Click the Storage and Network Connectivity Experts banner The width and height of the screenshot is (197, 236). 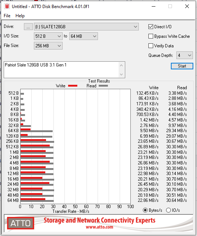(99, 220)
